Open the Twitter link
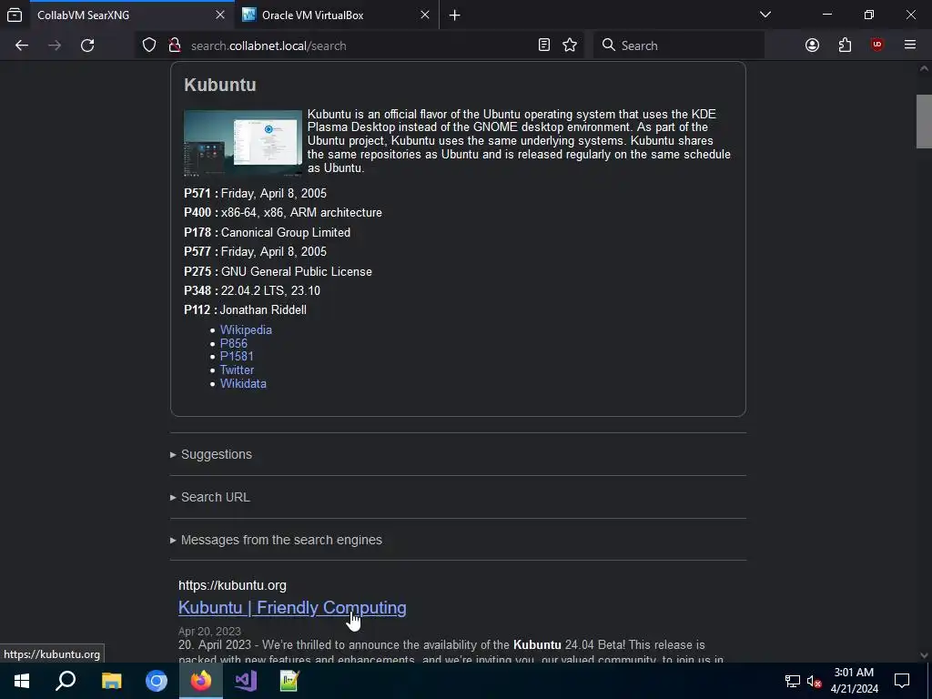932x699 pixels. coord(238,370)
